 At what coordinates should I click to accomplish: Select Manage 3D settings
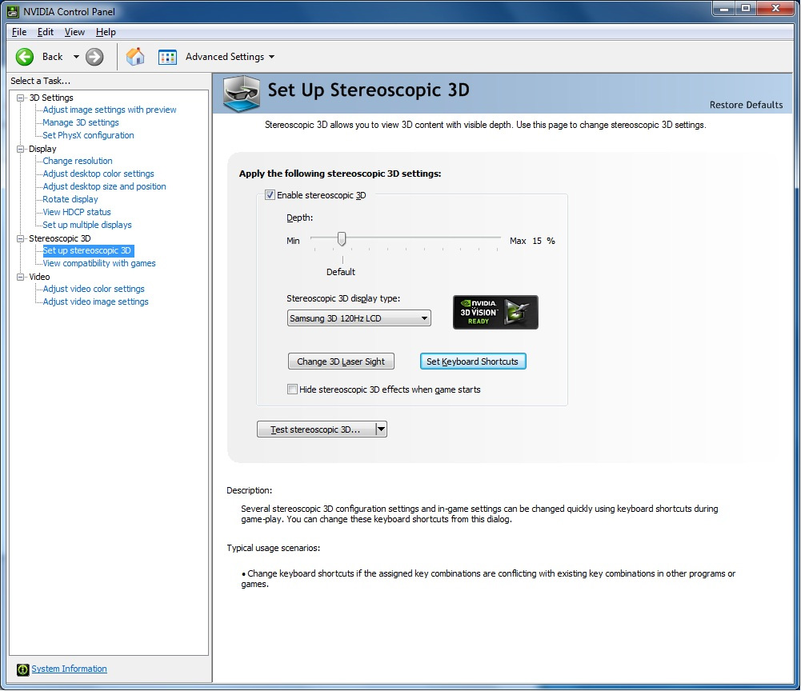[x=81, y=122]
